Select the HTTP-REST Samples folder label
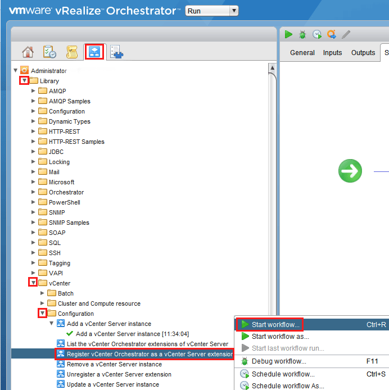 [76, 142]
